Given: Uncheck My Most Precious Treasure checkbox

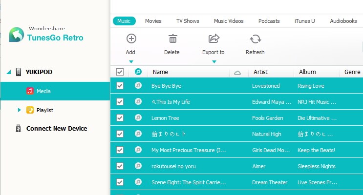Looking at the screenshot, I should [120, 150].
